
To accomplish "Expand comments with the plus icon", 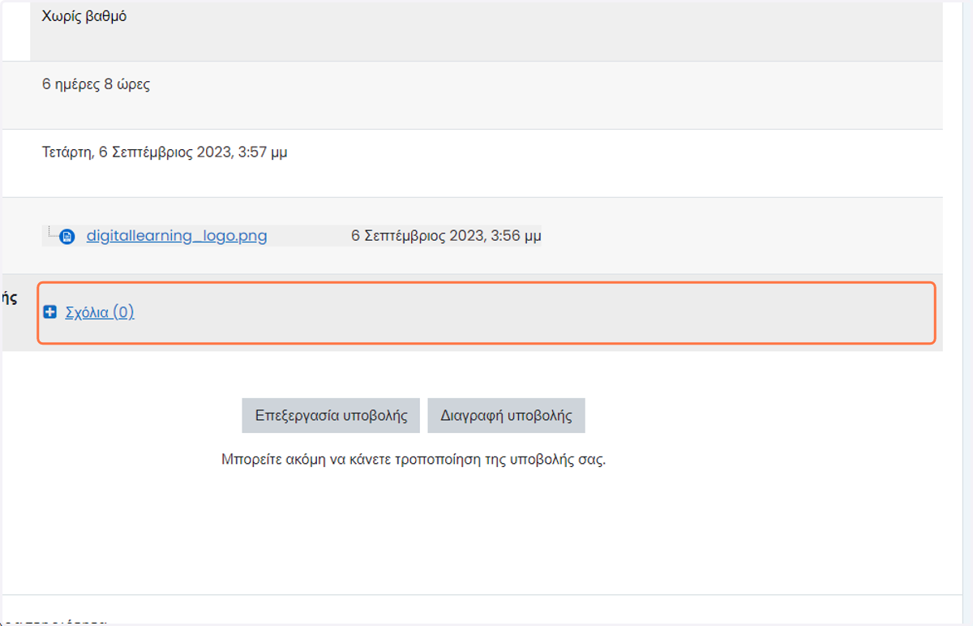I will coord(49,312).
